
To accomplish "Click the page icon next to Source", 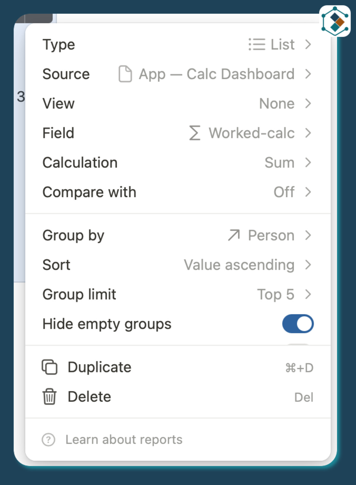I will click(x=125, y=74).
